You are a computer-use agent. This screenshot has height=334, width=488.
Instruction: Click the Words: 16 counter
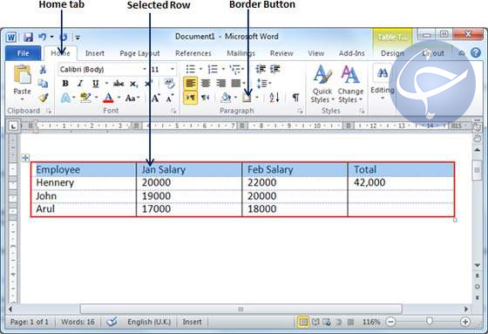click(78, 322)
